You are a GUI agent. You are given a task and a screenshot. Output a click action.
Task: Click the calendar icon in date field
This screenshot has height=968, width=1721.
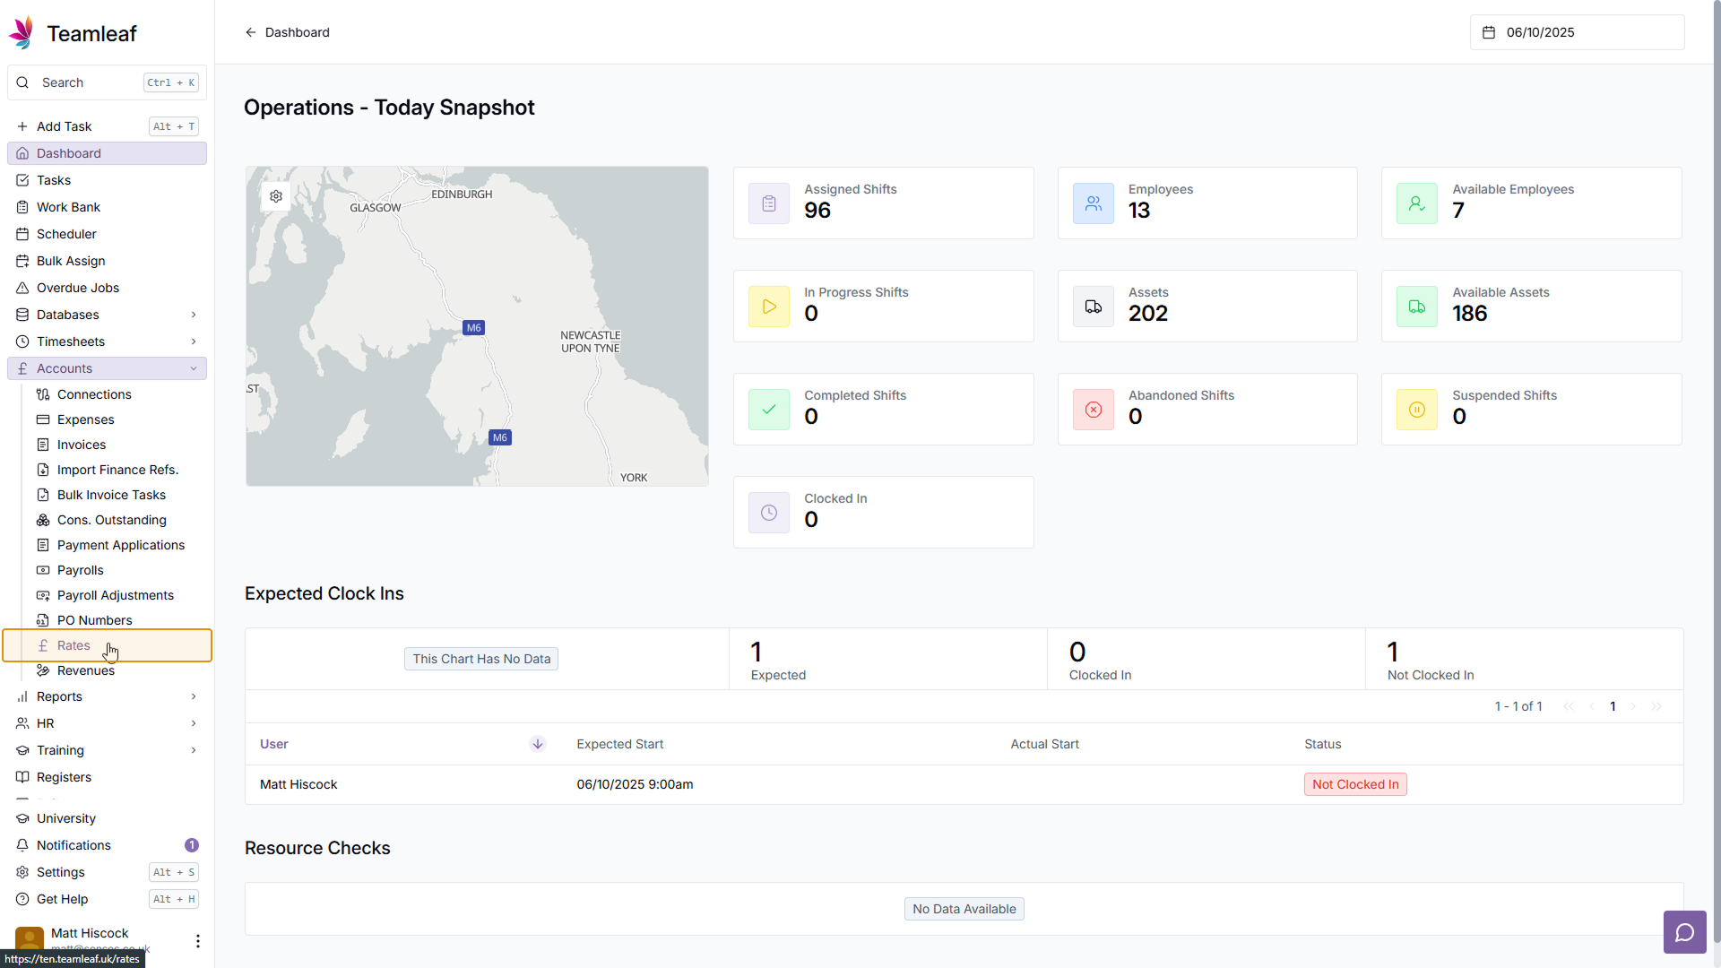point(1489,32)
